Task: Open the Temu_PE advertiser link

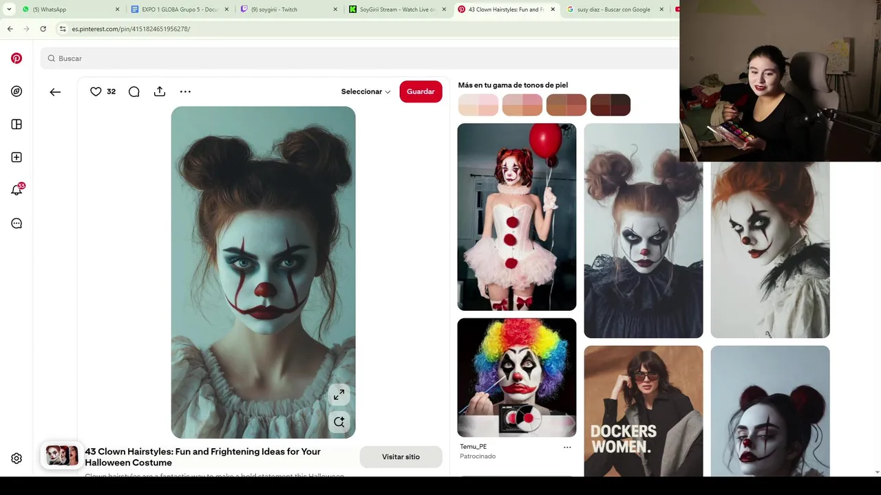Action: click(x=473, y=447)
